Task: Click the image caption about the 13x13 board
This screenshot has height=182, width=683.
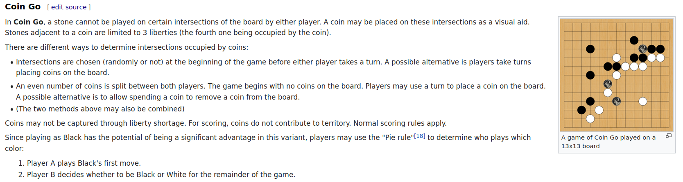Action: [608, 142]
